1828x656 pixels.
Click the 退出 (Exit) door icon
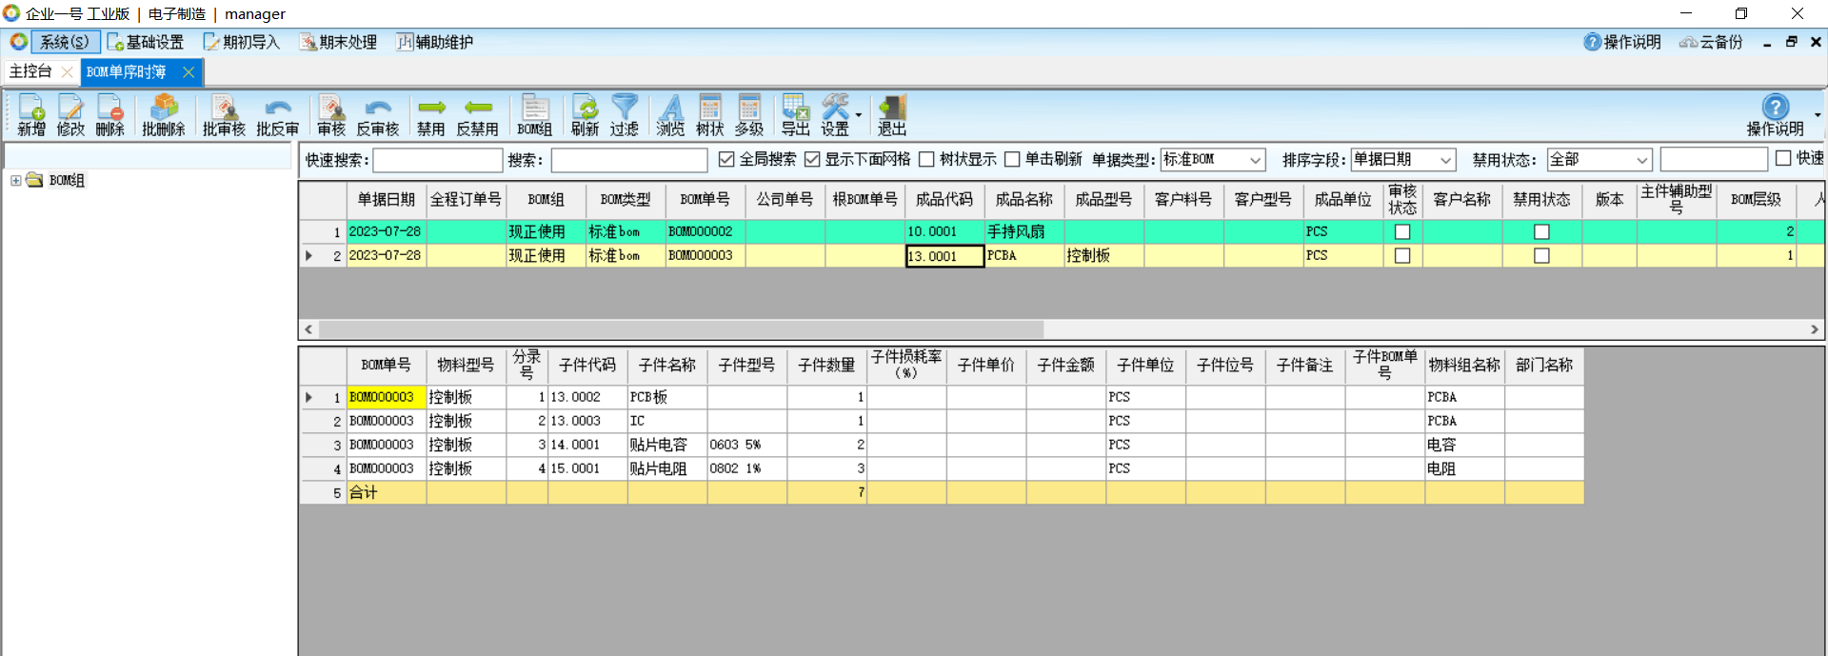point(891,115)
